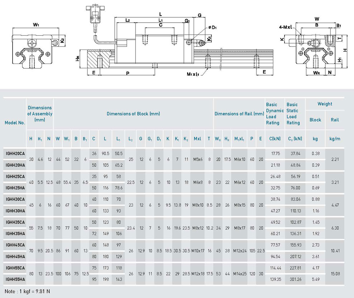The height and width of the screenshot is (298, 354).
Task: Select the 4.47 rail weight value
Action: point(335,205)
